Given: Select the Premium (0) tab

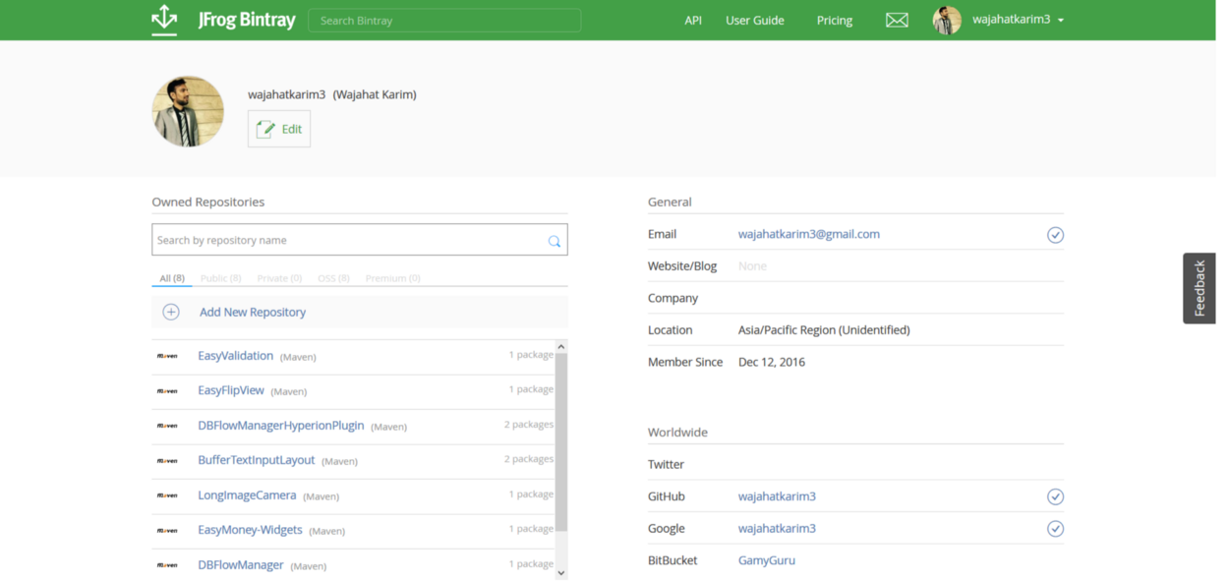Looking at the screenshot, I should tap(392, 278).
